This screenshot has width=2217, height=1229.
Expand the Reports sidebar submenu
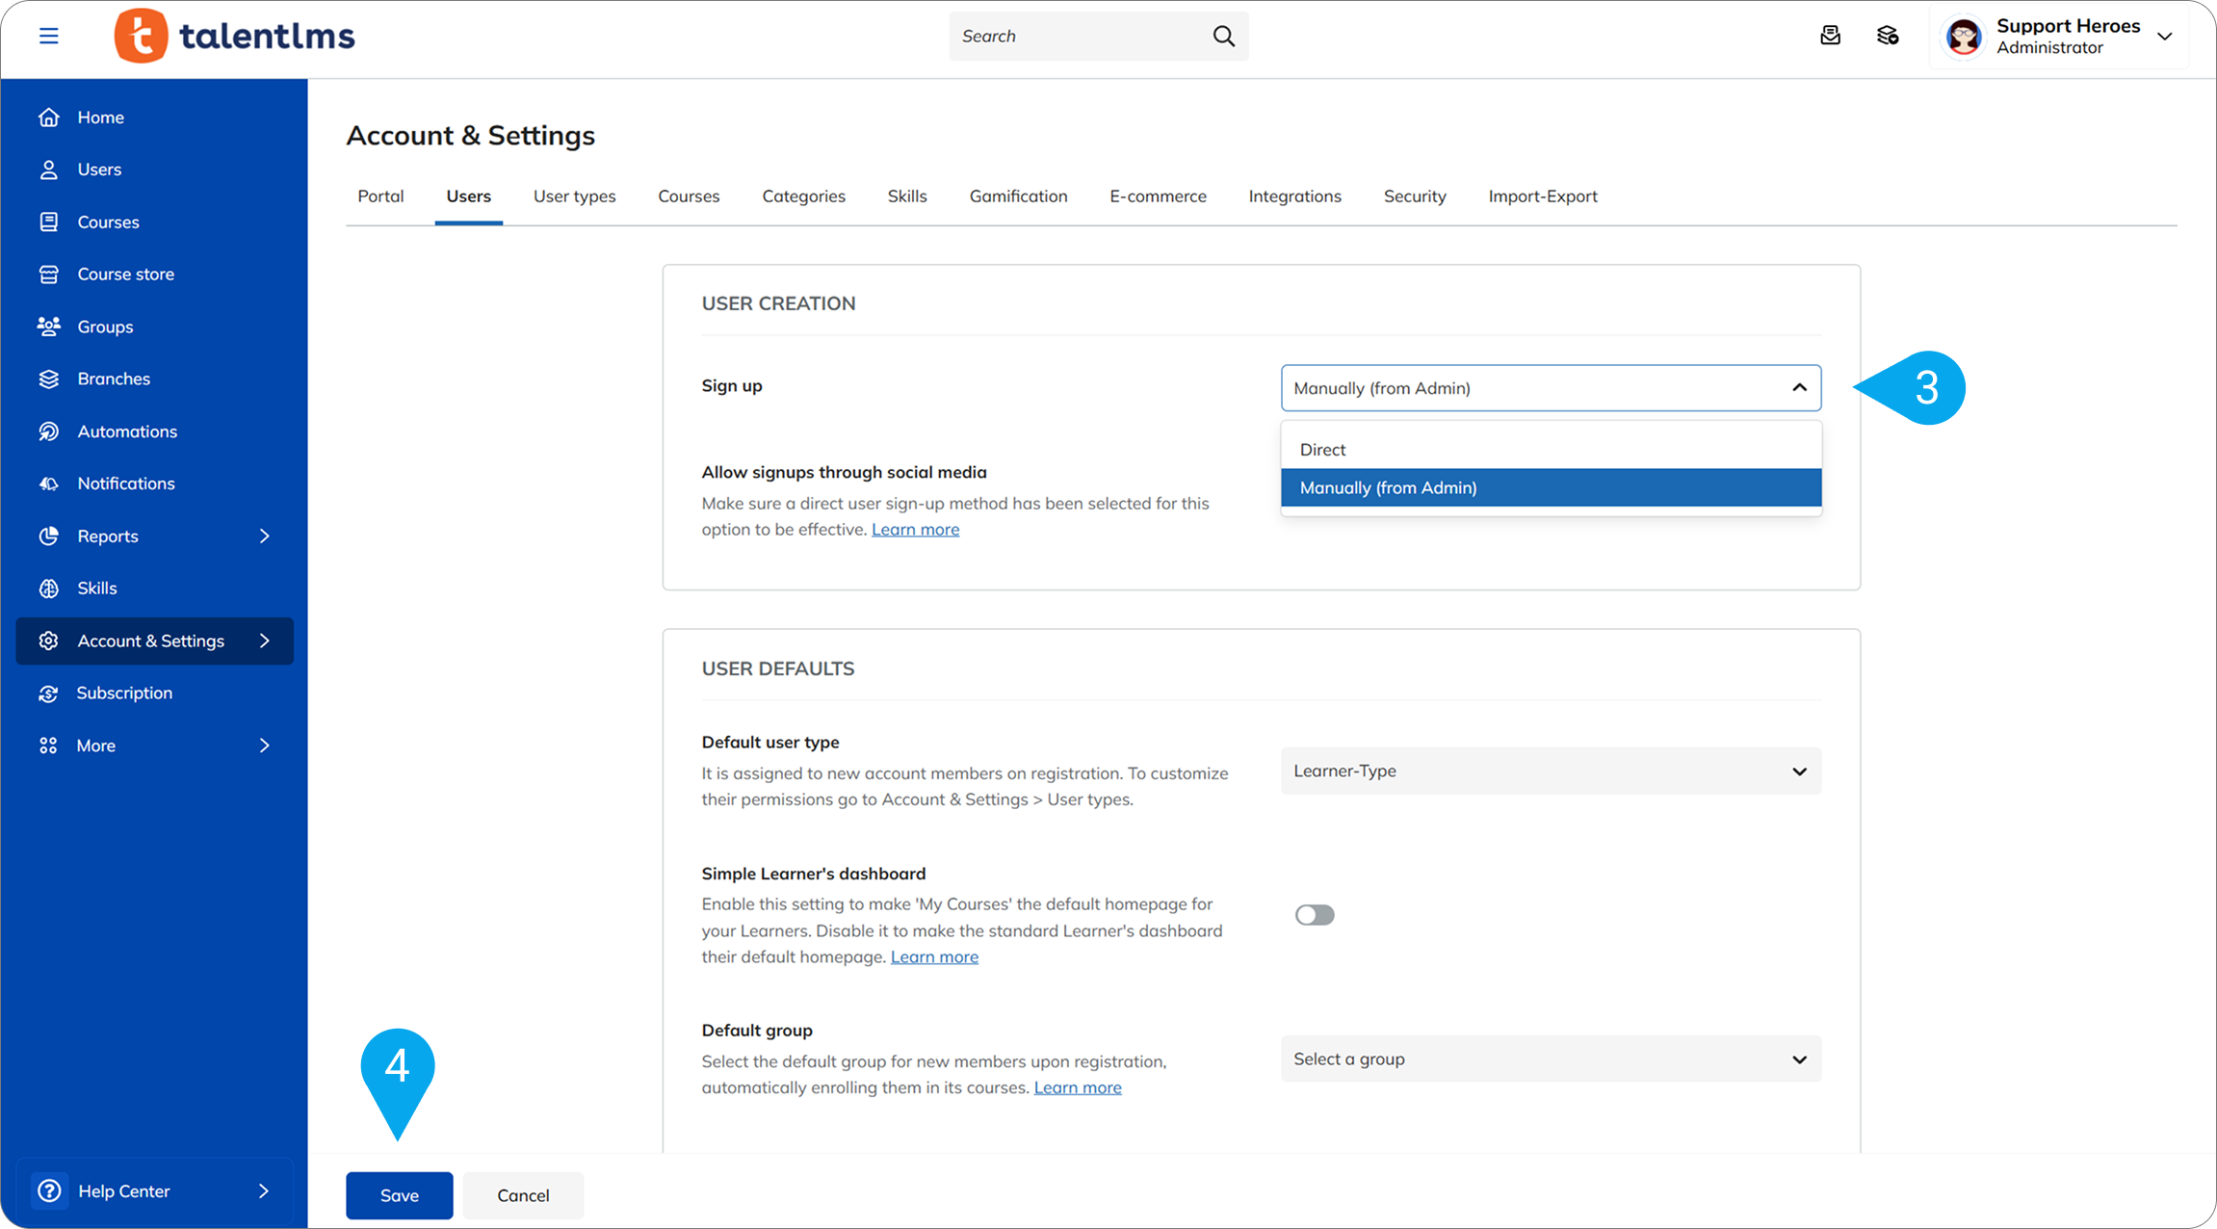(264, 536)
